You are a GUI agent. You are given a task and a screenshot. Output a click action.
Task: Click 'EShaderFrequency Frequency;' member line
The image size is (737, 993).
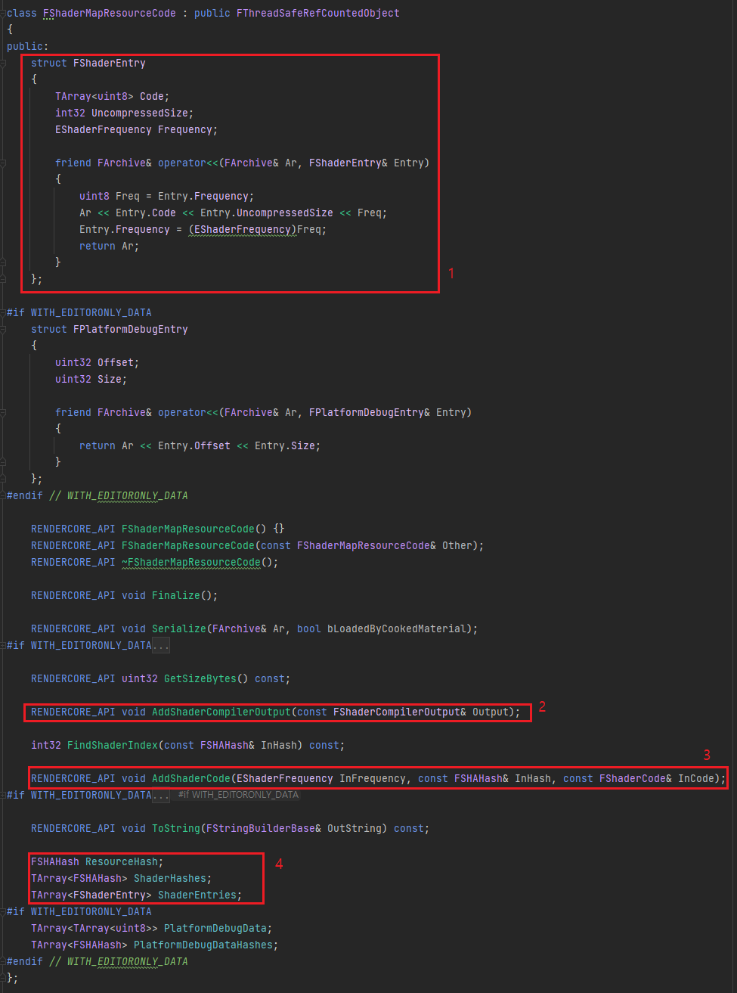[x=137, y=129]
